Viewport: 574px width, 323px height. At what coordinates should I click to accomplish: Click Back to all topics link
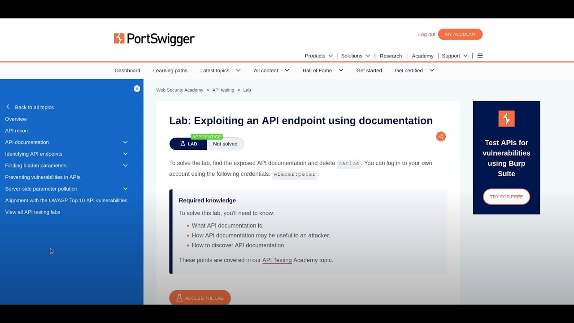(x=34, y=107)
